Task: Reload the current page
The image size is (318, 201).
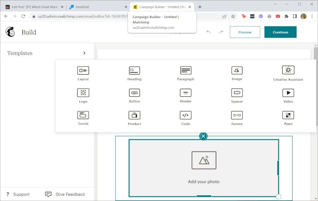Action: pyautogui.click(x=23, y=16)
